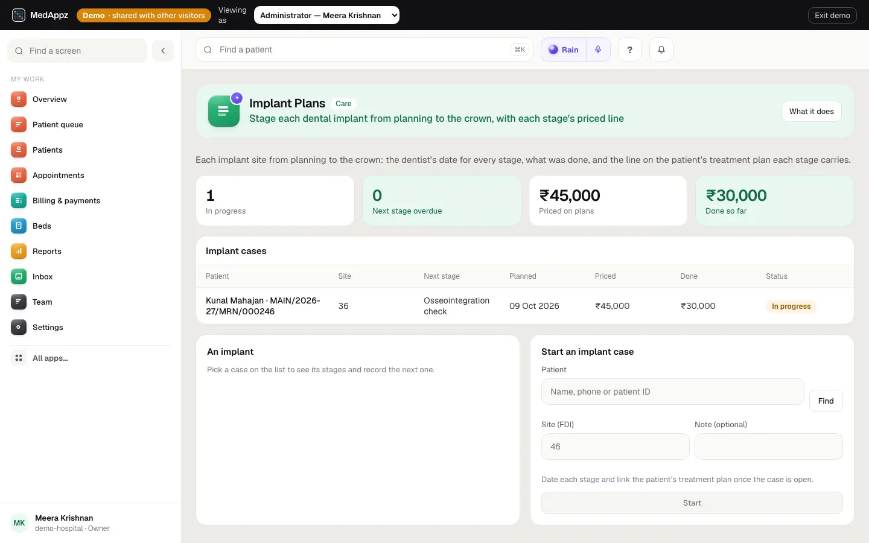Click the Meera Krishnan user profile
Viewport: 869px width, 543px height.
point(91,523)
